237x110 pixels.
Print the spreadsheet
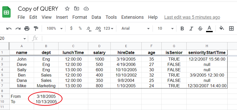click(27, 28)
